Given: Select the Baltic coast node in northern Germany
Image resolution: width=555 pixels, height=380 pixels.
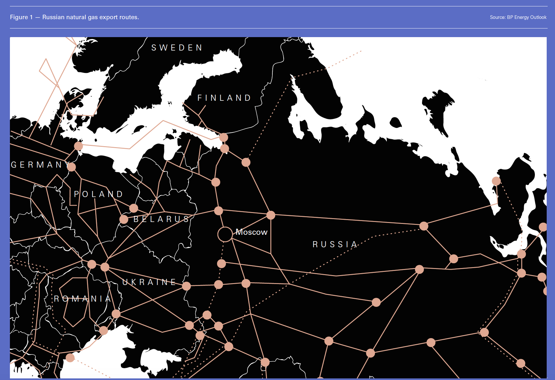Looking at the screenshot, I should 78,146.
